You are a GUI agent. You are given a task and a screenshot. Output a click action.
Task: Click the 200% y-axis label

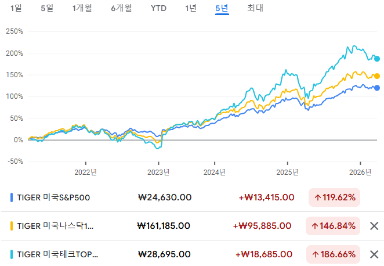coord(15,53)
